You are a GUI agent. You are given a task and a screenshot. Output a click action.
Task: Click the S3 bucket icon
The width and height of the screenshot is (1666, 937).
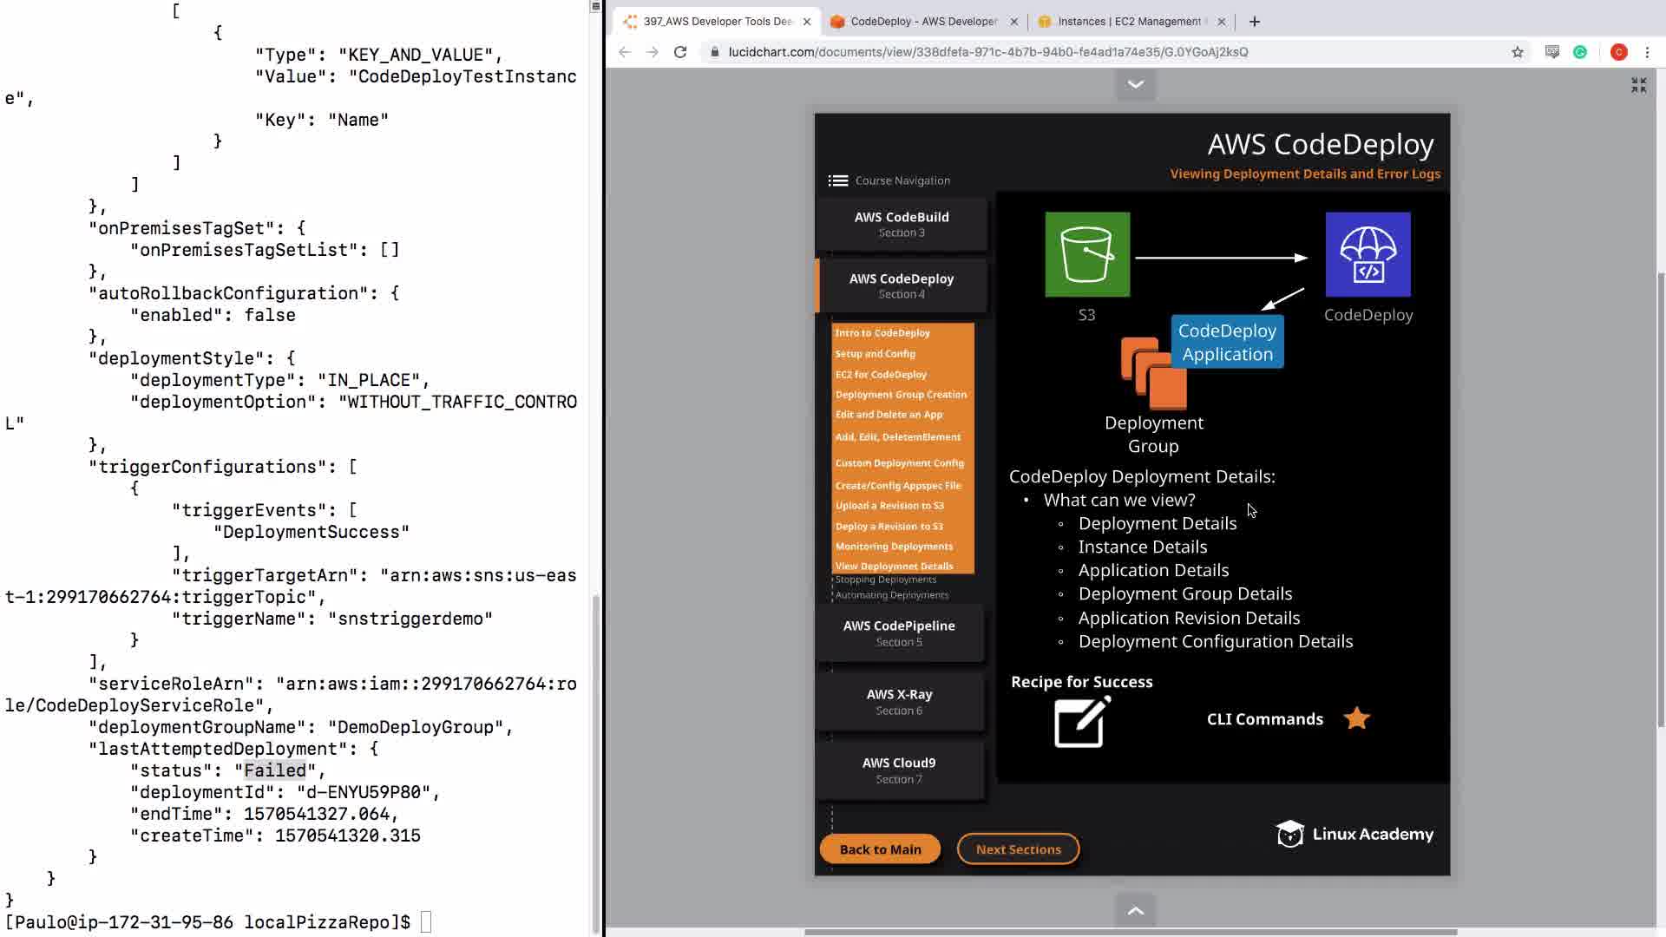(x=1087, y=254)
